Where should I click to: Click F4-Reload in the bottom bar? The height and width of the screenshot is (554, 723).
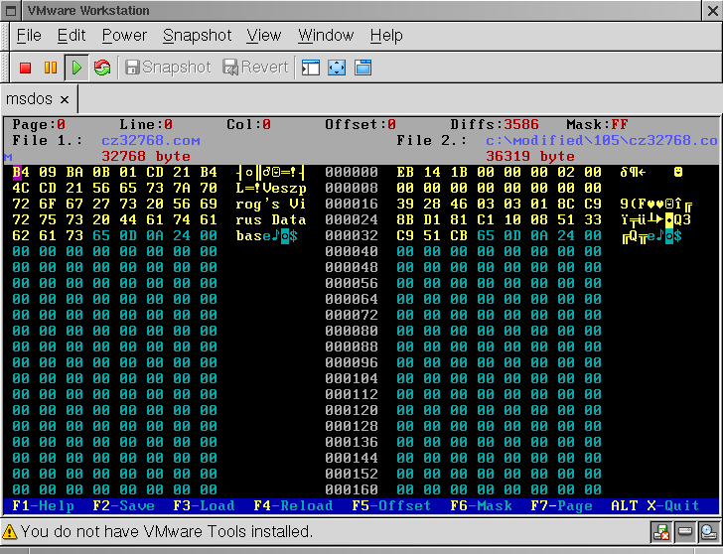pos(293,505)
